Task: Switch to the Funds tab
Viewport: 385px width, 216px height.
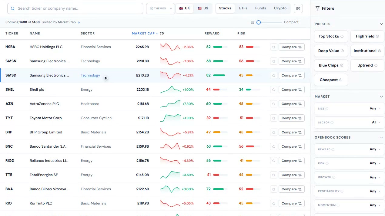Action: pos(261,8)
